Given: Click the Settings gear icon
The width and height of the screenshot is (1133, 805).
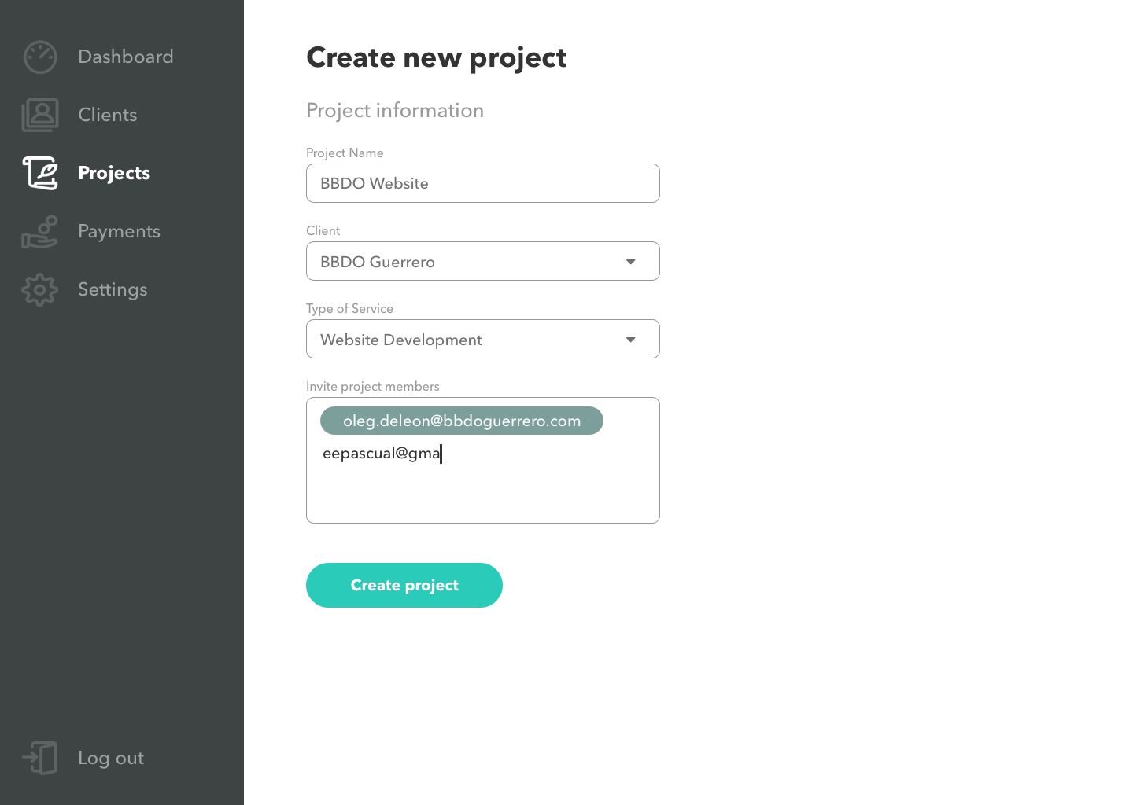Looking at the screenshot, I should [x=40, y=290].
